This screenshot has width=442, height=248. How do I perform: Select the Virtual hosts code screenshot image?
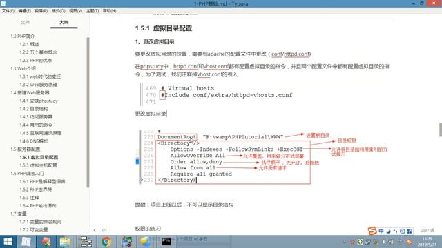click(217, 94)
